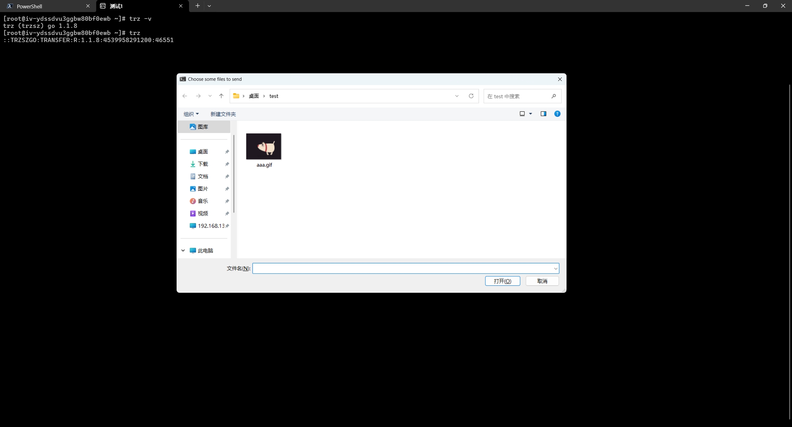Select the aaa.gif thumbnail
Viewport: 792px width, 427px height.
click(264, 146)
